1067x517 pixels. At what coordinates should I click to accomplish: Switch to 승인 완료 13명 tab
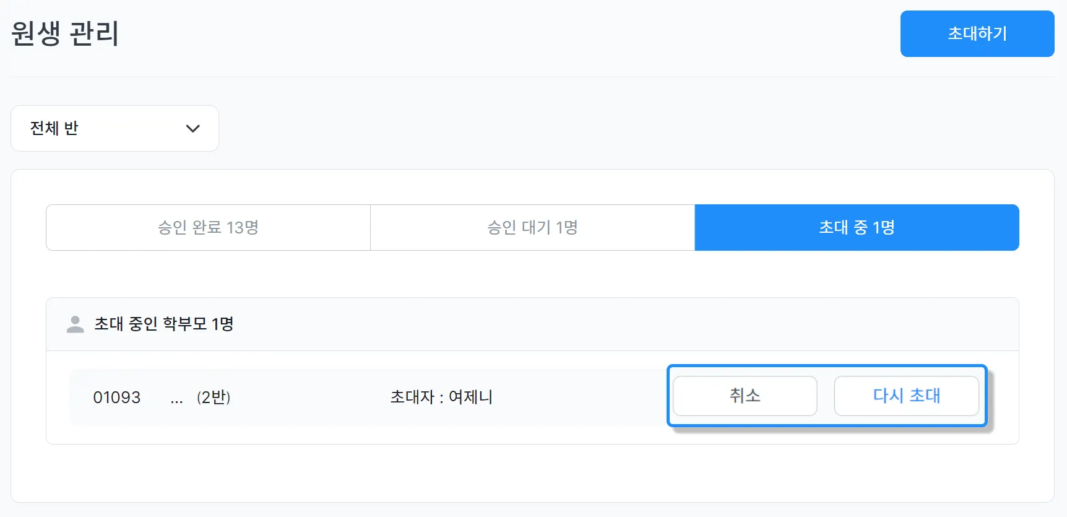click(208, 227)
